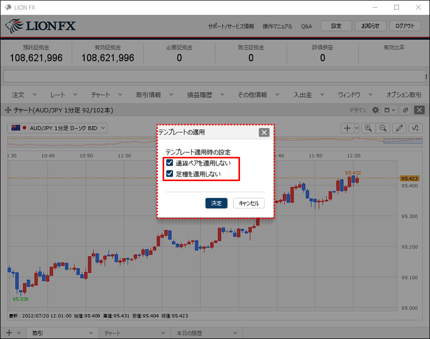Click the 有効証拠金 value 108,621,996
Viewport: 430px width, 339px height.
click(x=108, y=58)
